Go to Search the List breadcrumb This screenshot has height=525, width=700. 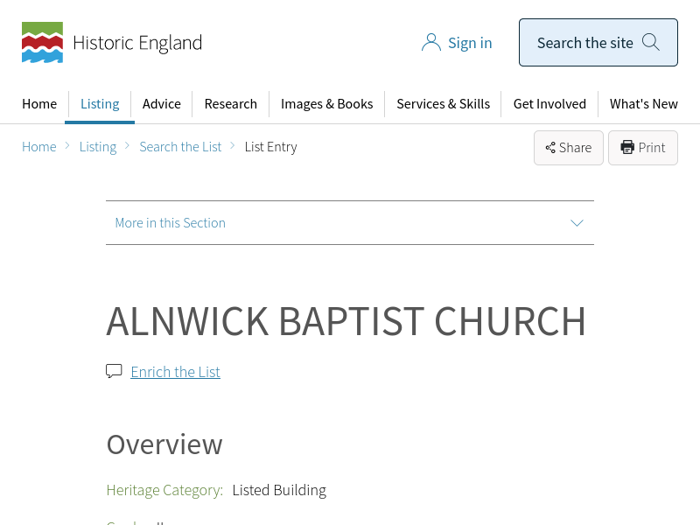click(x=180, y=147)
